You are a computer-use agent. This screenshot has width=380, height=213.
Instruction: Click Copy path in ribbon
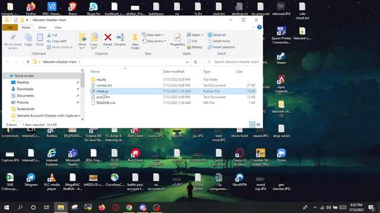[57, 41]
